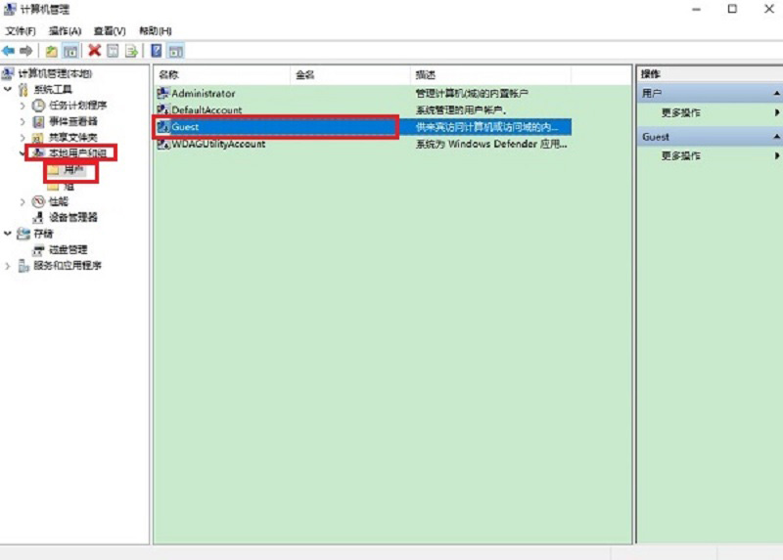Expand the 性能 tree node
The width and height of the screenshot is (783, 560).
coord(23,201)
